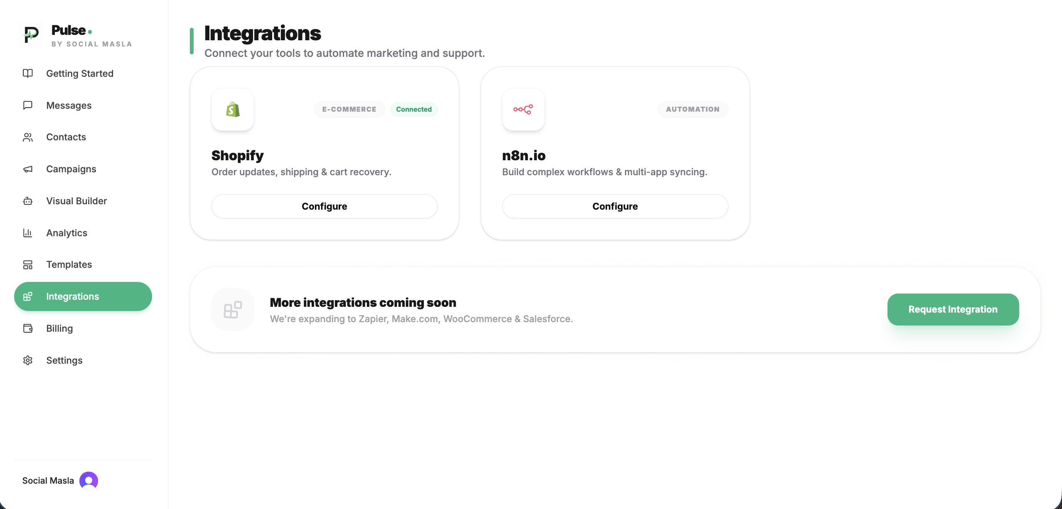Click the Getting Started book icon
Viewport: 1062px width, 509px height.
[x=28, y=73]
